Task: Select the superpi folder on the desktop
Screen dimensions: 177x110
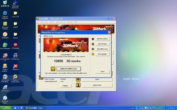Action: coord(15,35)
